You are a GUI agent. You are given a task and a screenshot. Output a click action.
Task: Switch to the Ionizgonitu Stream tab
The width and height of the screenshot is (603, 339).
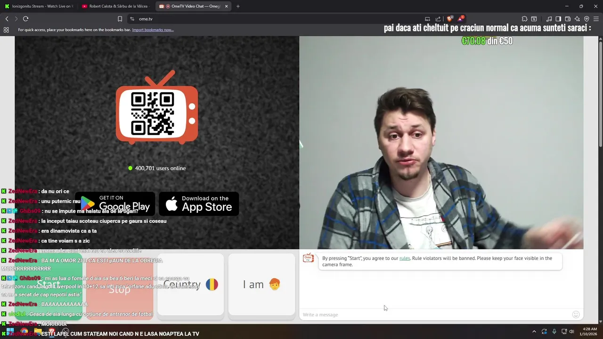39,6
